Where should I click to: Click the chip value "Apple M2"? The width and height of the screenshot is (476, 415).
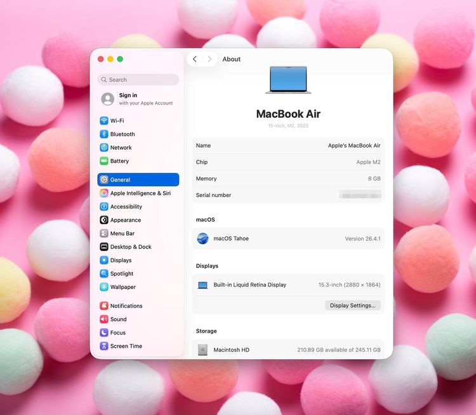coord(368,162)
